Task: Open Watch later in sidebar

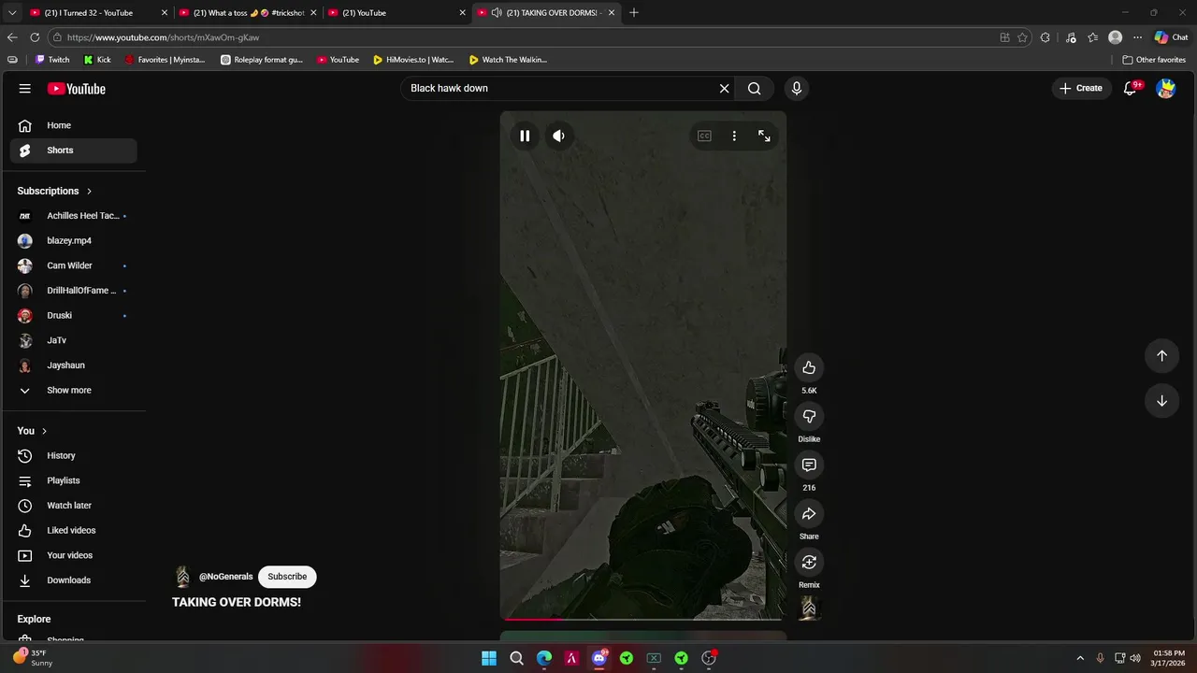Action: [x=74, y=506]
